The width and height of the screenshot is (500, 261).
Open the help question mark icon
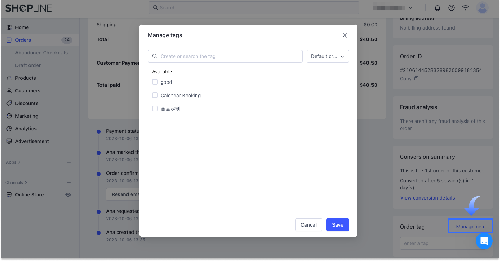(x=452, y=8)
